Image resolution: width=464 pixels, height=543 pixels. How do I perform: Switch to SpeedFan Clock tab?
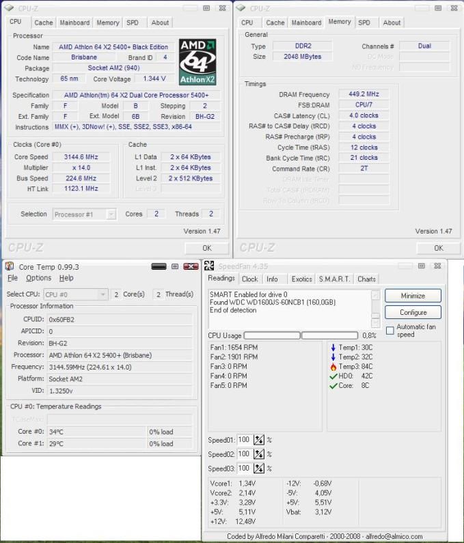pyautogui.click(x=250, y=279)
